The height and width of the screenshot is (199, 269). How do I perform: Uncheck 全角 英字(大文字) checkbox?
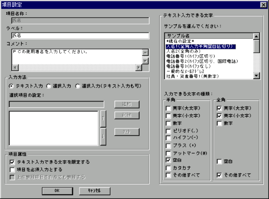point(219,109)
